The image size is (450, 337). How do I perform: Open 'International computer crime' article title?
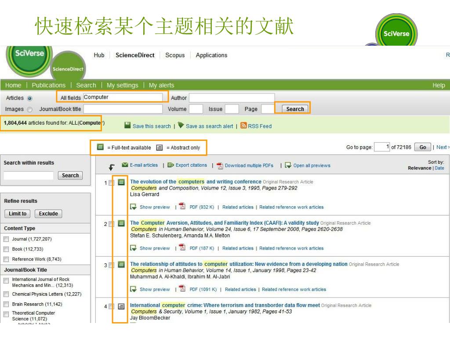[x=225, y=305]
